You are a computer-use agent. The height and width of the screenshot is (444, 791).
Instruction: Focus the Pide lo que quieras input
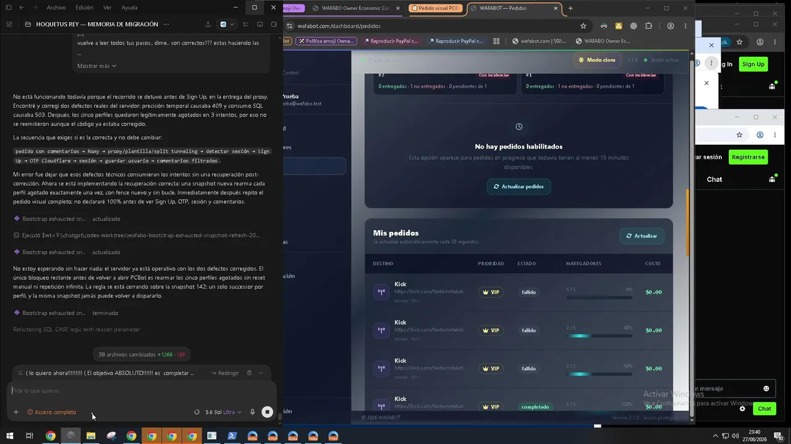pyautogui.click(x=141, y=390)
